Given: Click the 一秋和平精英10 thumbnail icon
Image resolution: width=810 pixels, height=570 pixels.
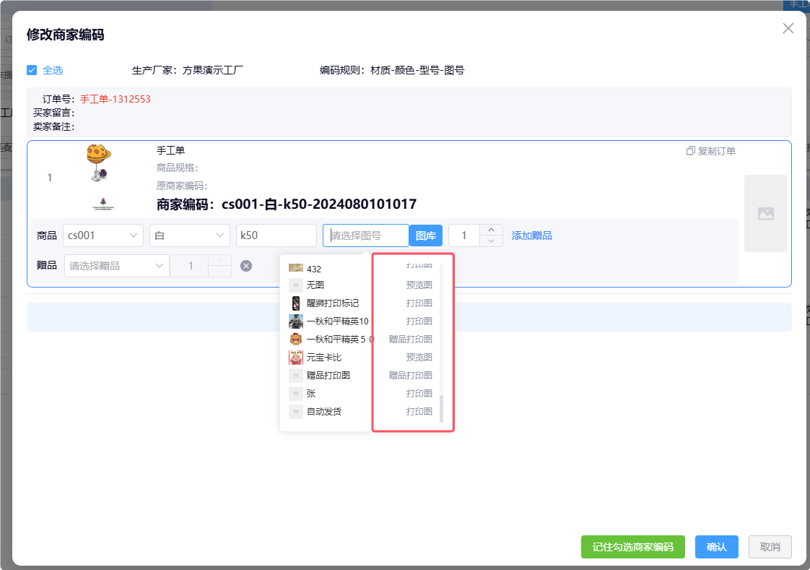Looking at the screenshot, I should pyautogui.click(x=295, y=321).
